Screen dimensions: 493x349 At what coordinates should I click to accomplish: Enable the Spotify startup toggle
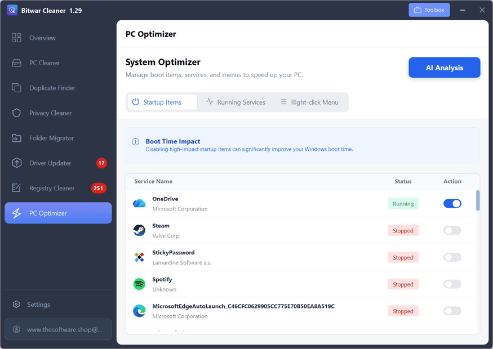[452, 284]
